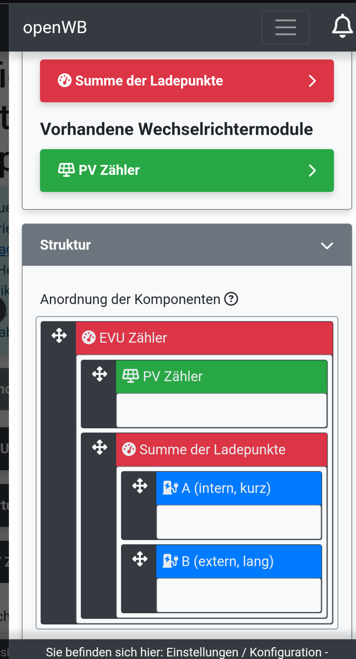
Task: Collapse the Struktur panel via its chevron
Action: (x=327, y=245)
